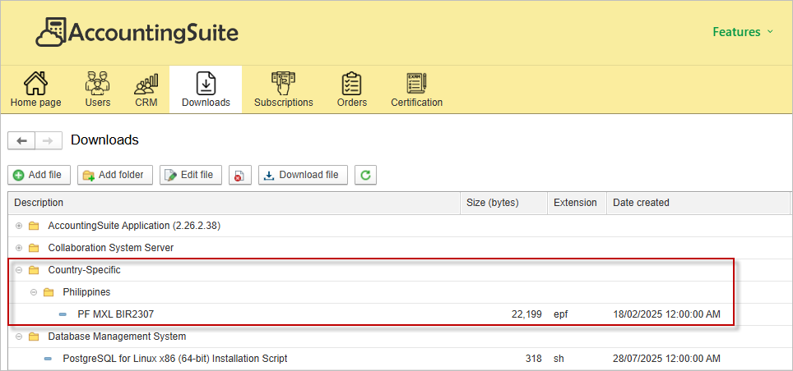Click the Download file button
Screen dimensions: 793x371
click(303, 175)
